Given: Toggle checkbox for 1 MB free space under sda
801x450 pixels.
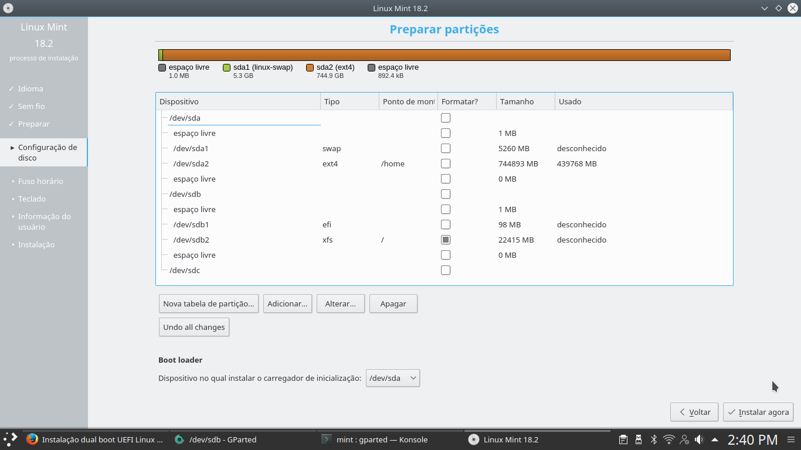Looking at the screenshot, I should point(446,133).
